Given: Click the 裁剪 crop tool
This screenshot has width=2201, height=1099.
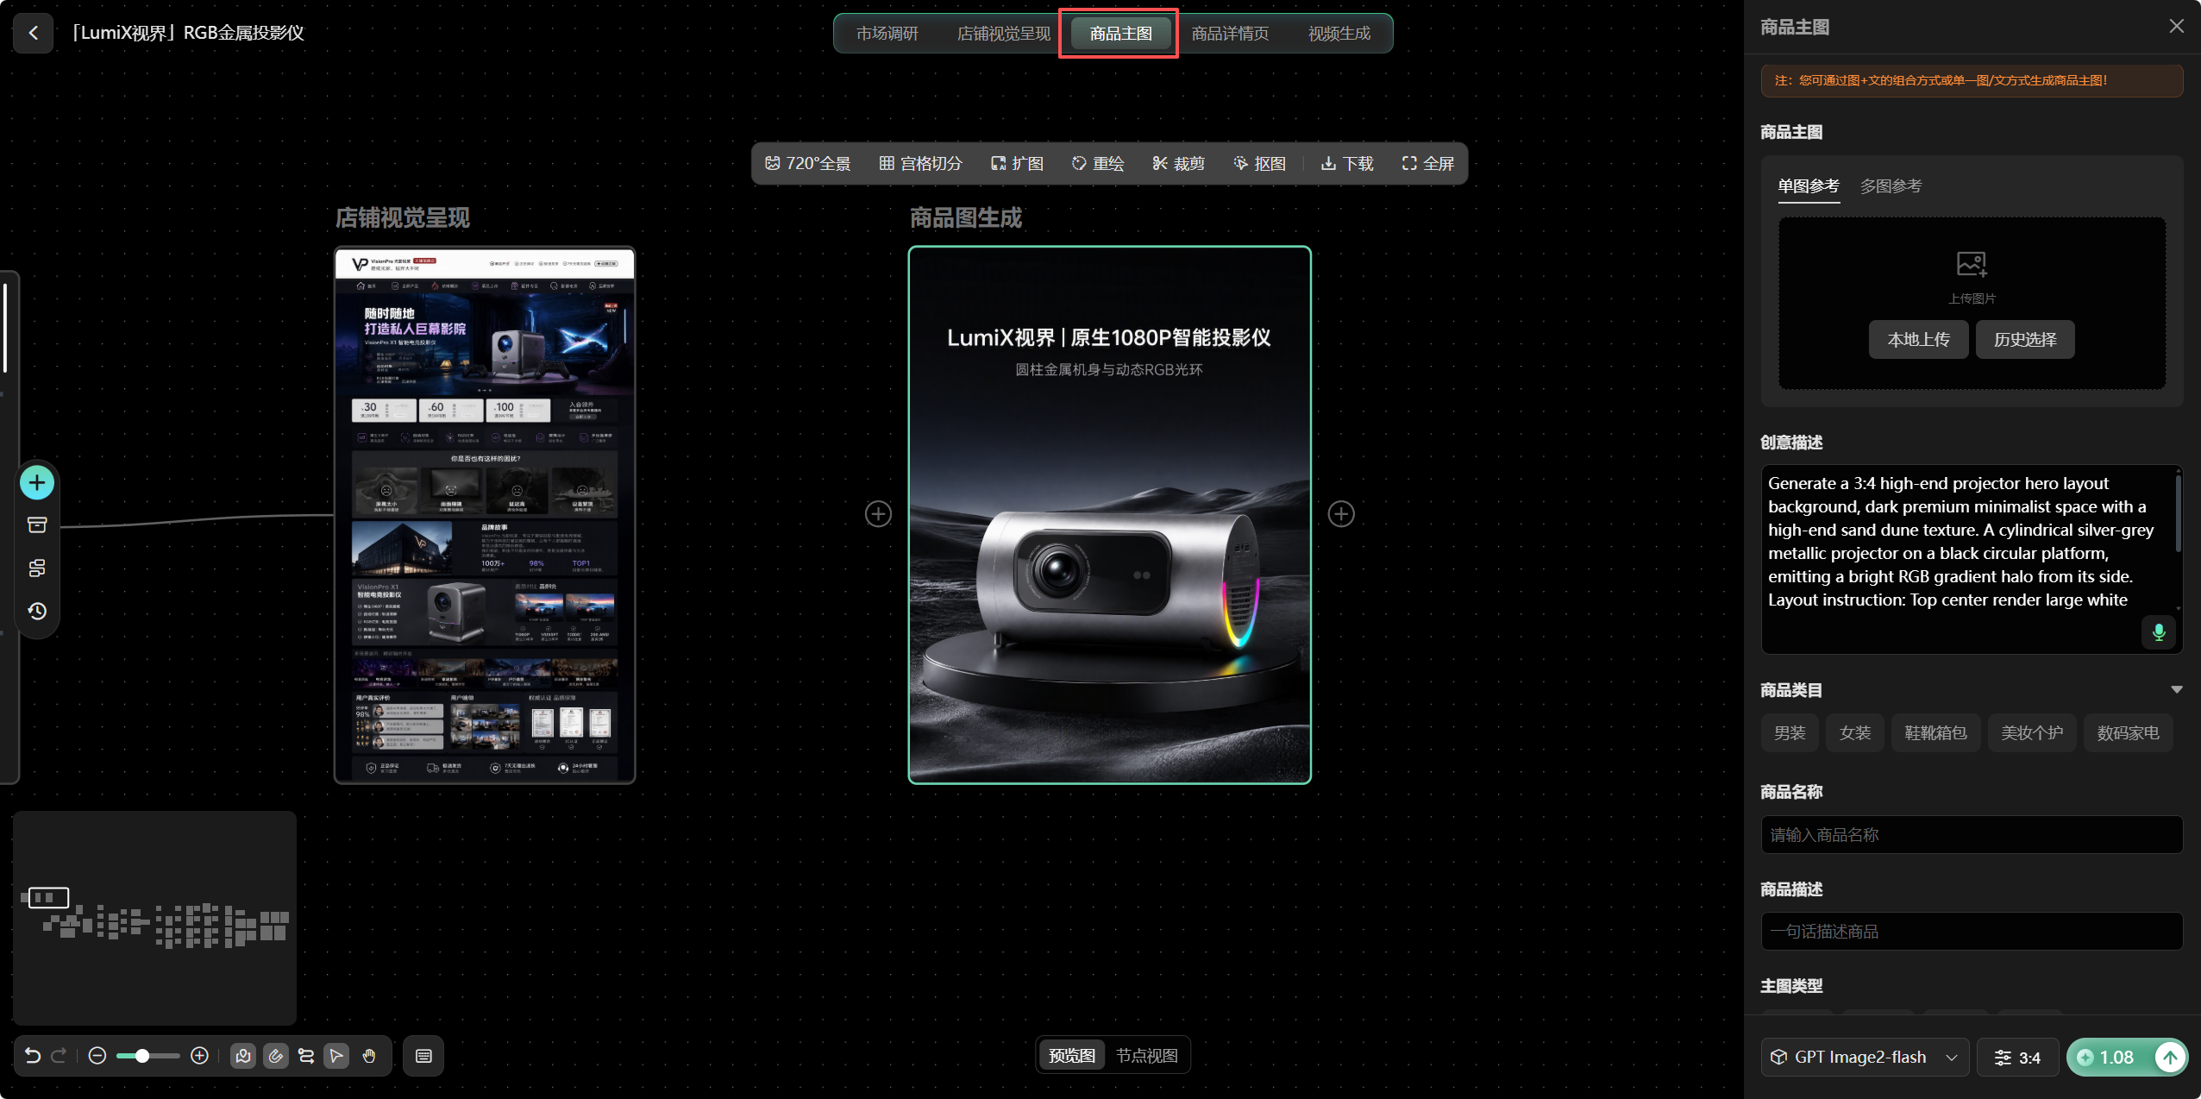Looking at the screenshot, I should (x=1178, y=163).
